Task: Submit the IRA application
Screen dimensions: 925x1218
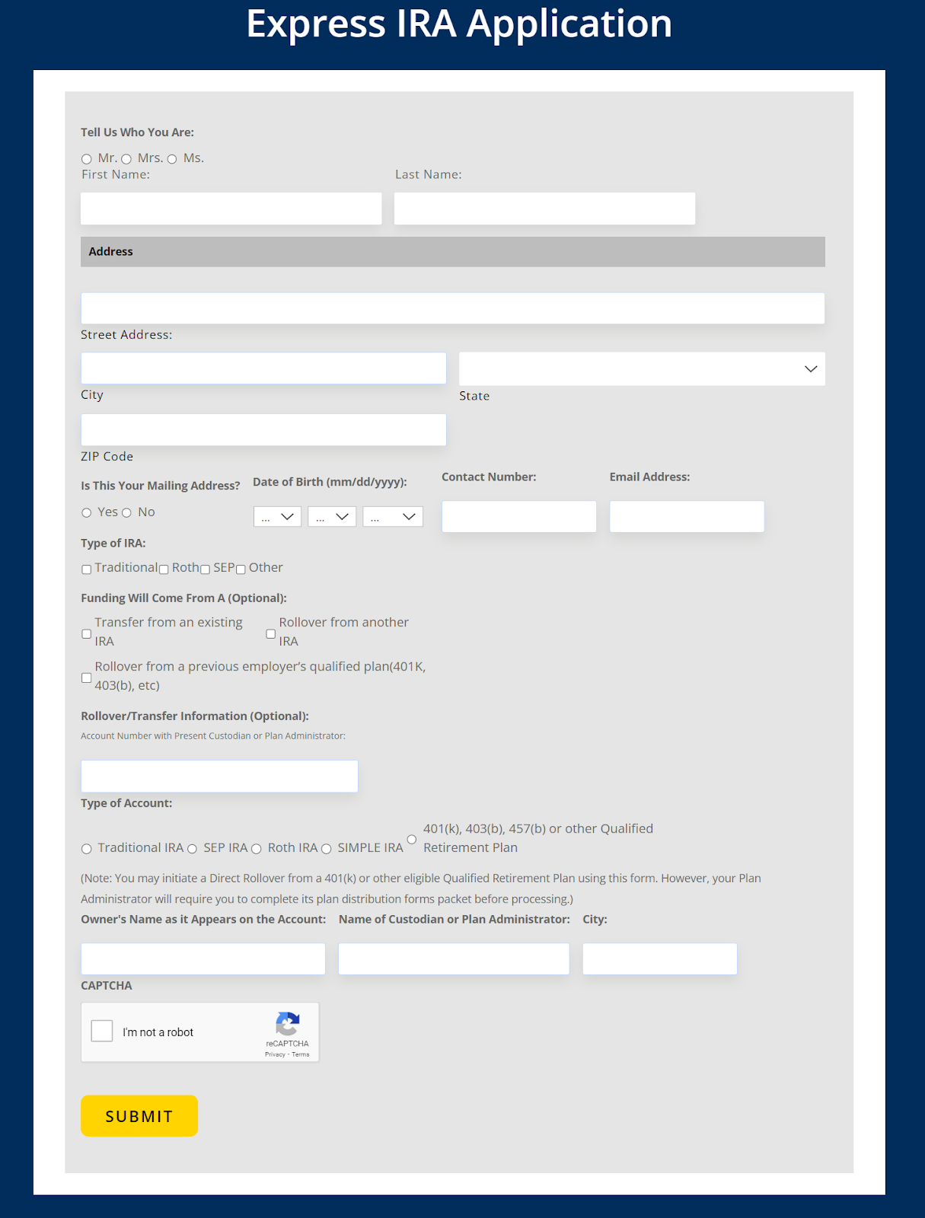Action: (139, 1116)
